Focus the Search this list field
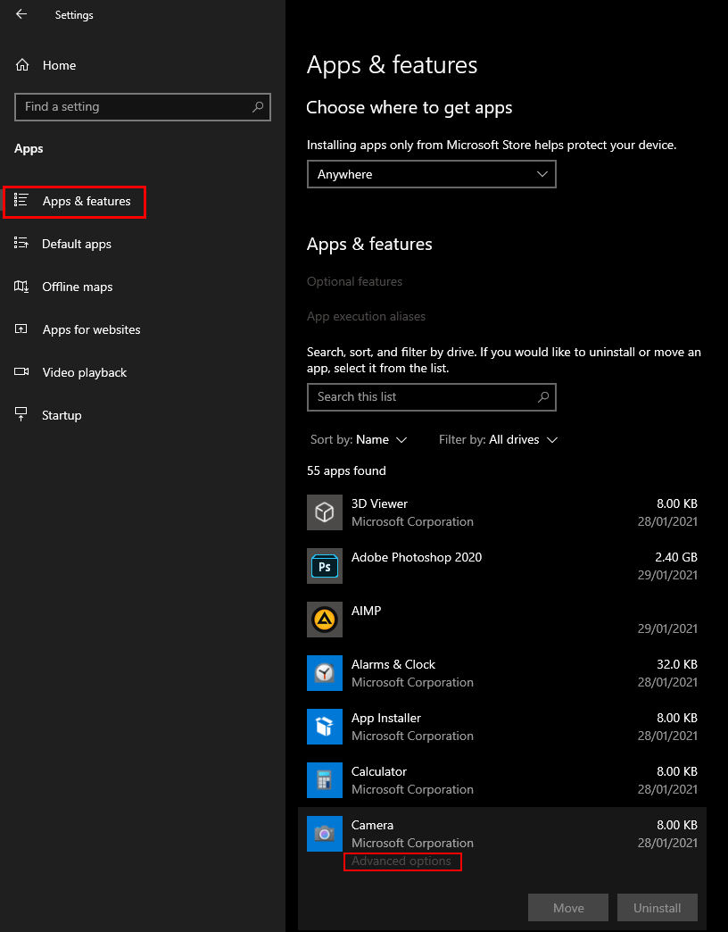Screen dimensions: 728x932 [x=432, y=397]
